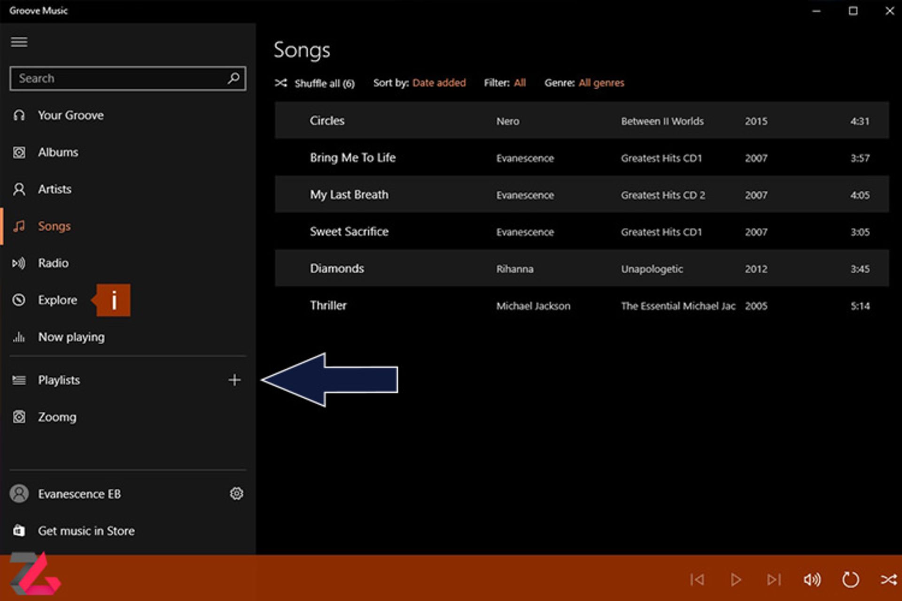
Task: Open the Now playing view
Action: [x=71, y=337]
